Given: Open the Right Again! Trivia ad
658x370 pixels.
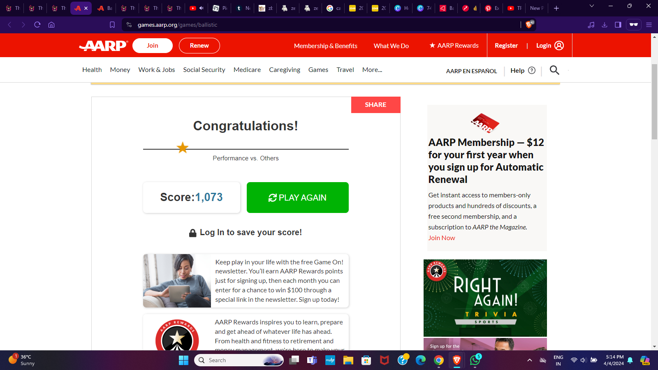Looking at the screenshot, I should (485, 298).
